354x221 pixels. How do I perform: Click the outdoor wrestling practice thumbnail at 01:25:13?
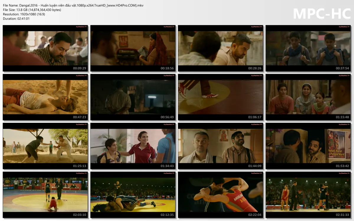(45, 146)
